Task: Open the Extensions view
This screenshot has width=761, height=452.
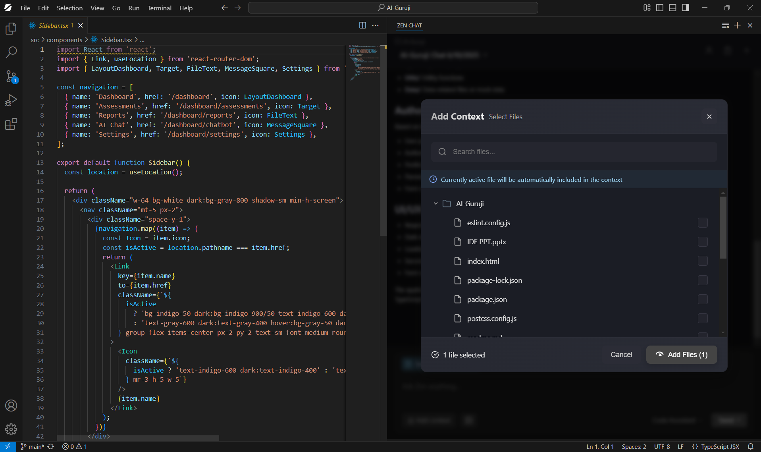Action: click(11, 124)
